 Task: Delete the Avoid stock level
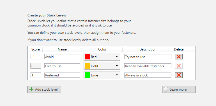pyautogui.click(x=179, y=57)
